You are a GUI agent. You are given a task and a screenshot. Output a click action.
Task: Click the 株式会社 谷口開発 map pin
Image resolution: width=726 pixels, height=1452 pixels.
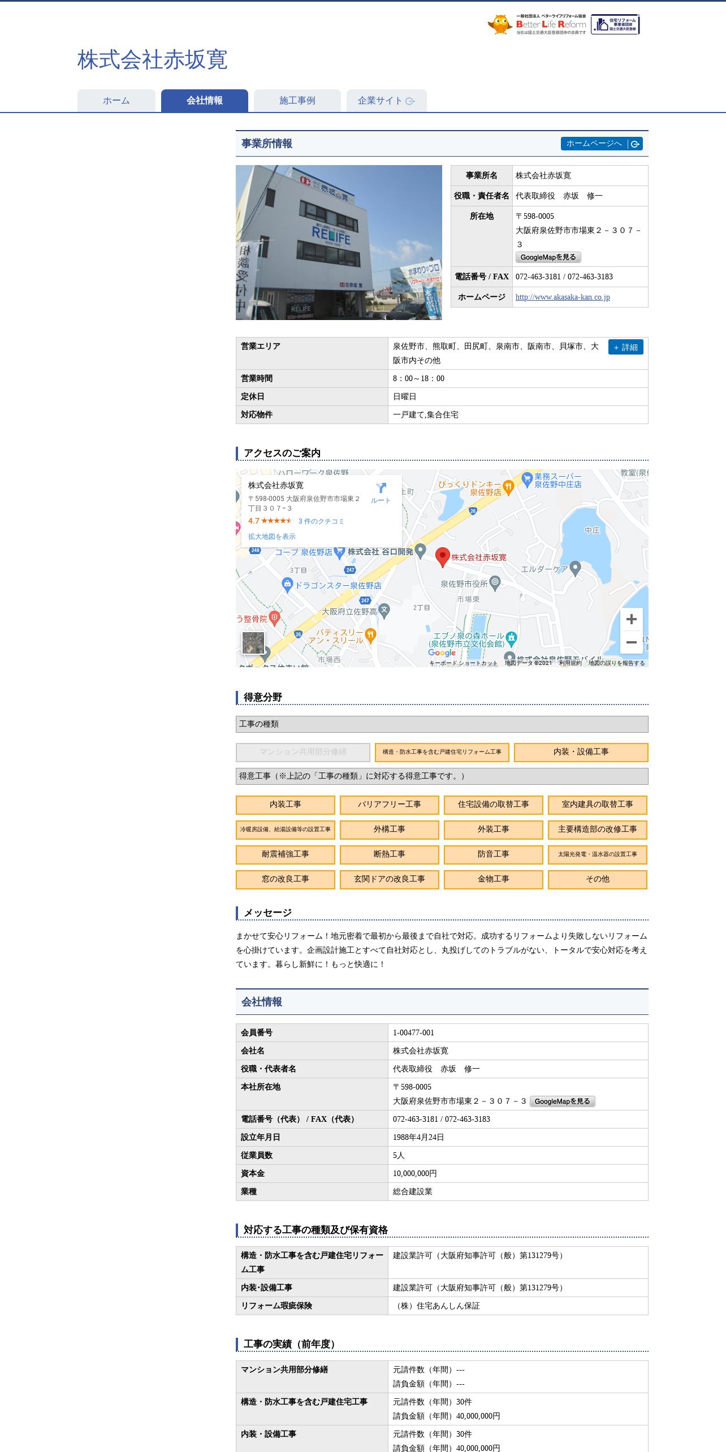[421, 551]
